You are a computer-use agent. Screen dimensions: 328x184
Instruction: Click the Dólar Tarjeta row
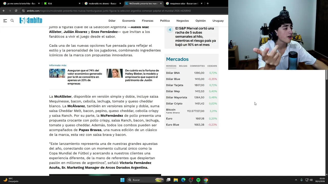pos(191,85)
